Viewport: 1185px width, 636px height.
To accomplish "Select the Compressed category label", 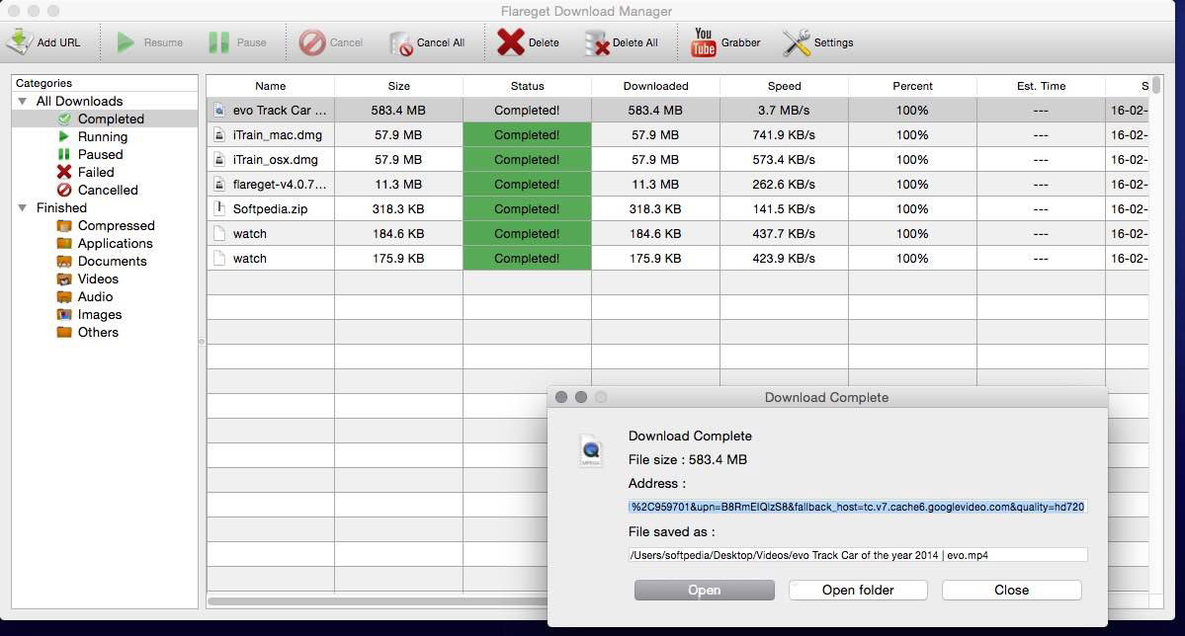I will [x=117, y=225].
